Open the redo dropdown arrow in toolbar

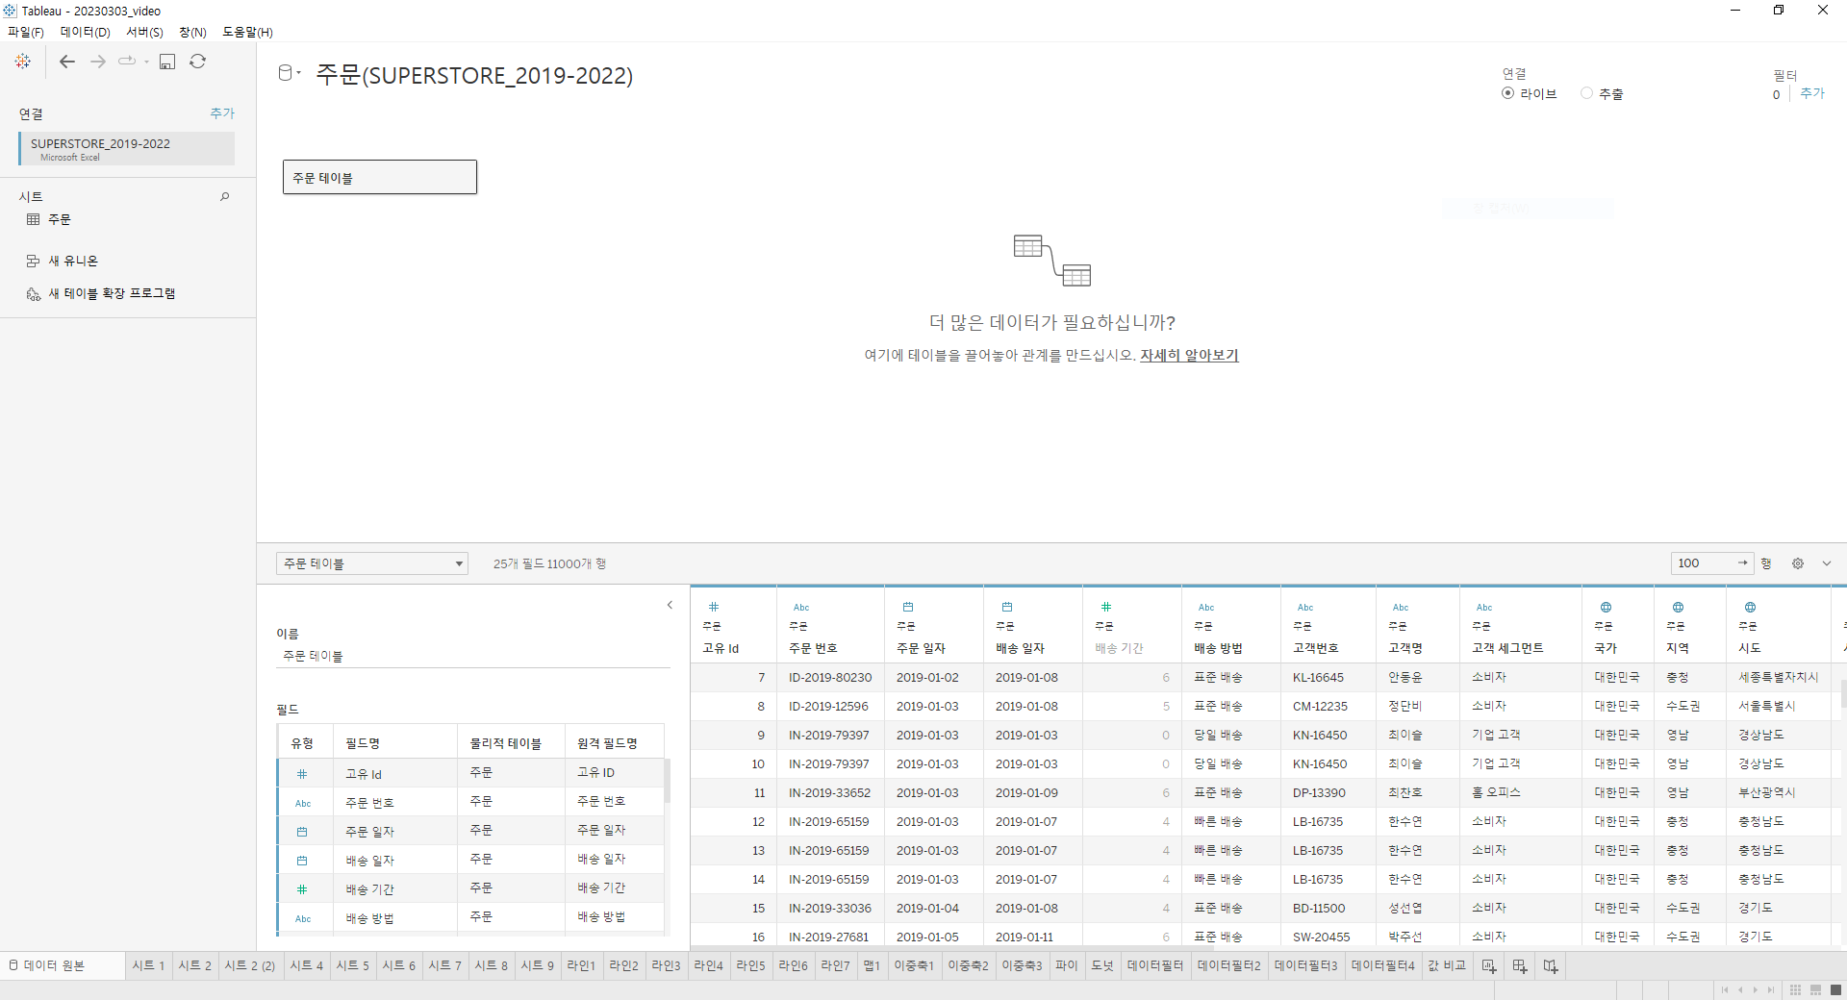click(x=146, y=62)
